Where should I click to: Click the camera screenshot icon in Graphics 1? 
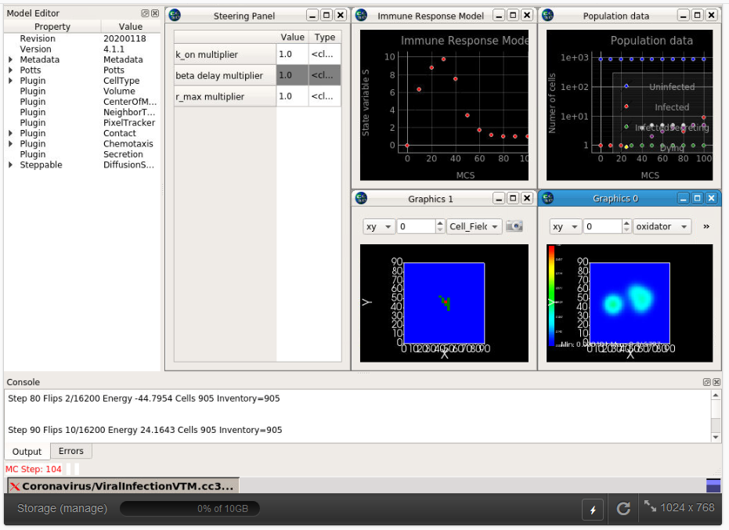point(514,226)
